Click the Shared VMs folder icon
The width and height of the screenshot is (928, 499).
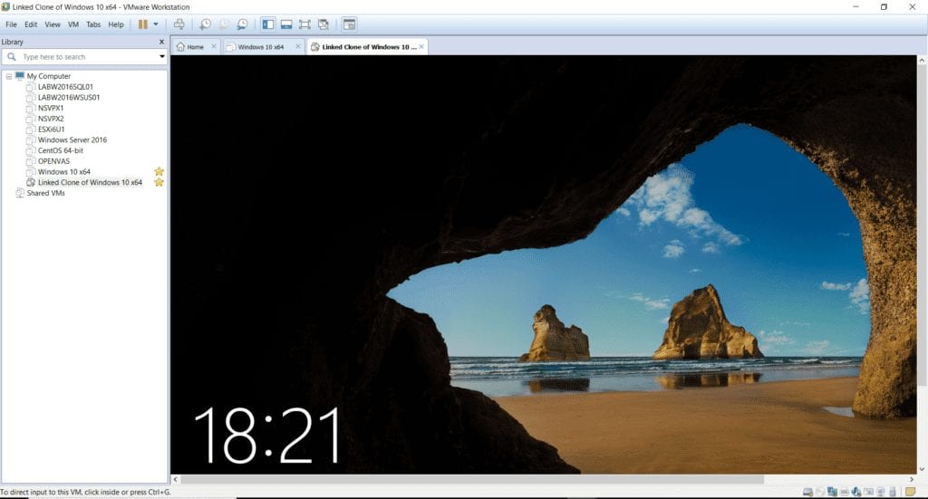point(20,193)
